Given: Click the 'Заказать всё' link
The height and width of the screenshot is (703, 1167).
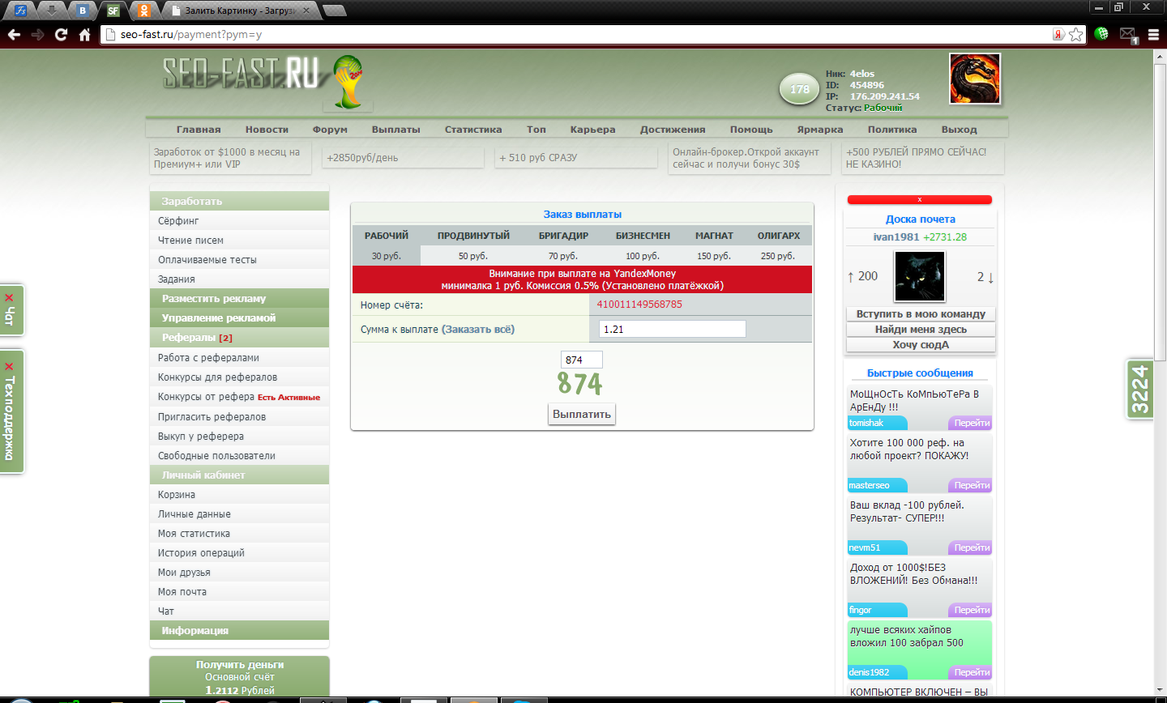Looking at the screenshot, I should point(478,330).
